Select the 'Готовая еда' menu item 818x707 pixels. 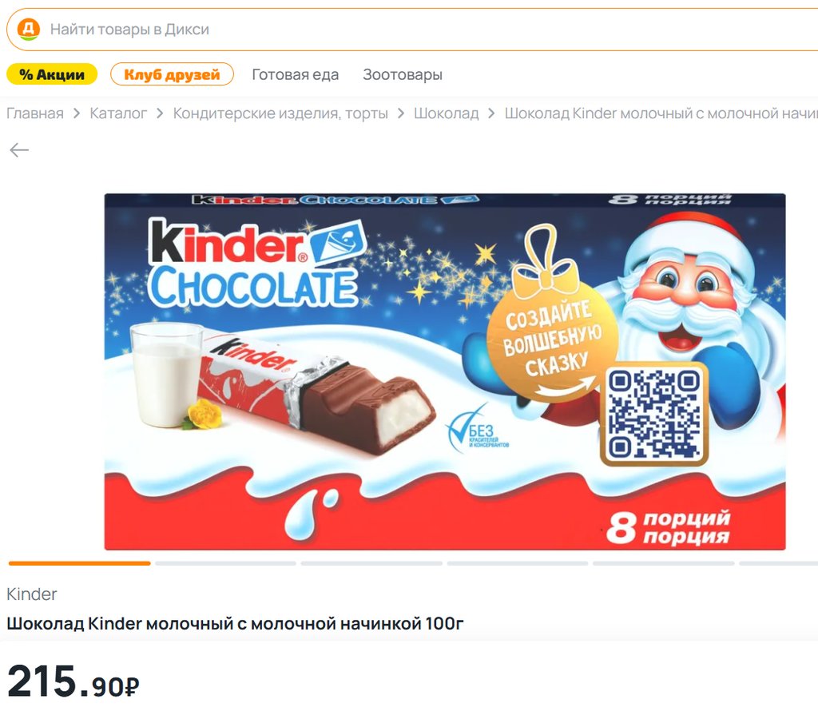tap(296, 74)
